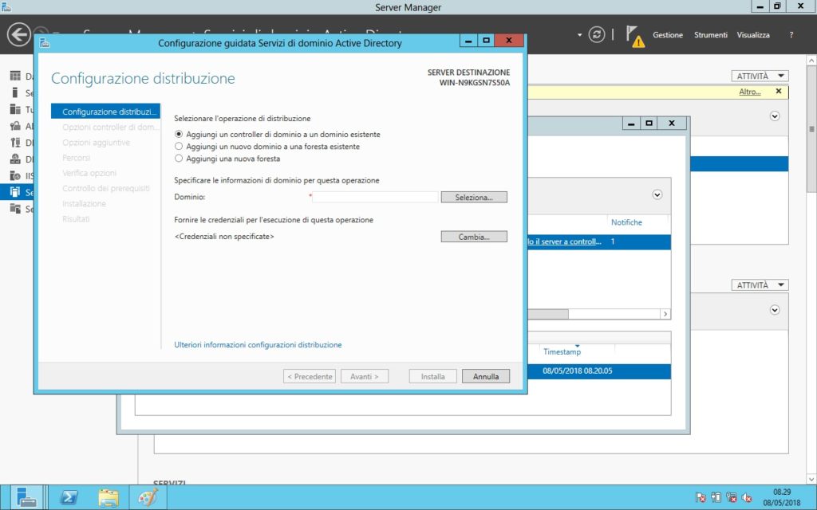
Task: Click the highlighted Servizi di dominio sidebar icon
Action: coord(16,193)
